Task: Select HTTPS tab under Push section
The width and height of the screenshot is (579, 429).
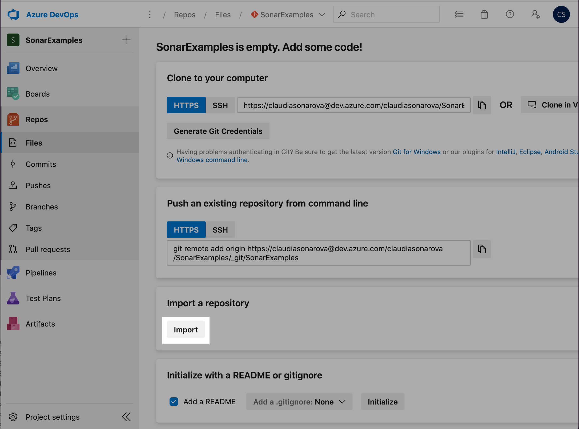Action: [x=186, y=230]
